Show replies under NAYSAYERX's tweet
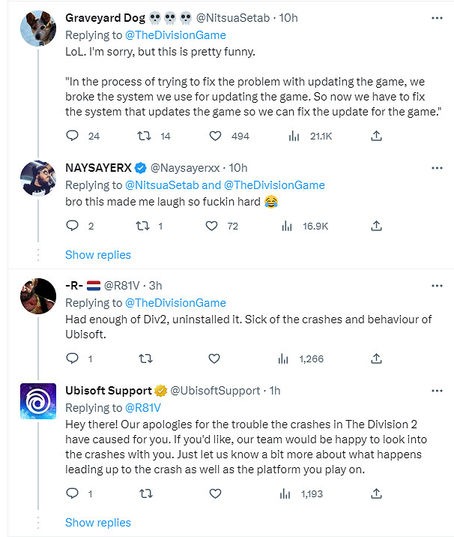This screenshot has height=537, width=454. point(98,254)
